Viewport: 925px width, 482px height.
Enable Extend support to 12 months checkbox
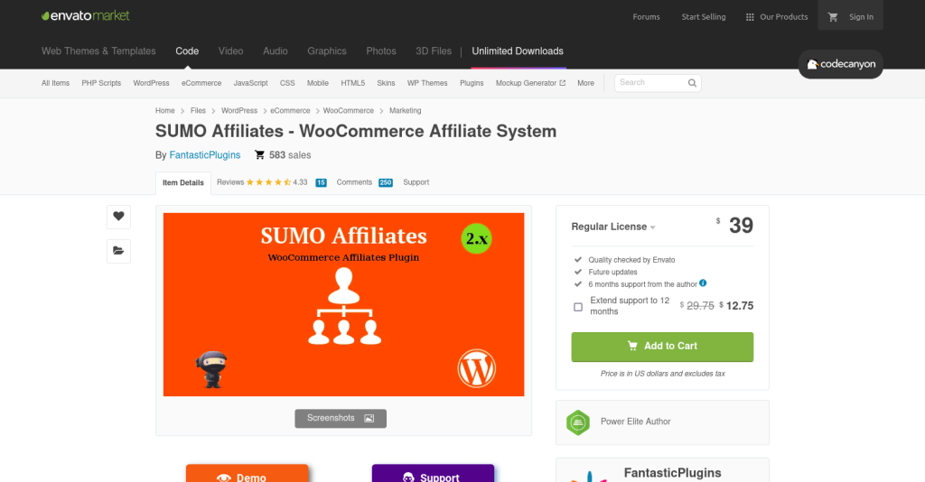(578, 307)
